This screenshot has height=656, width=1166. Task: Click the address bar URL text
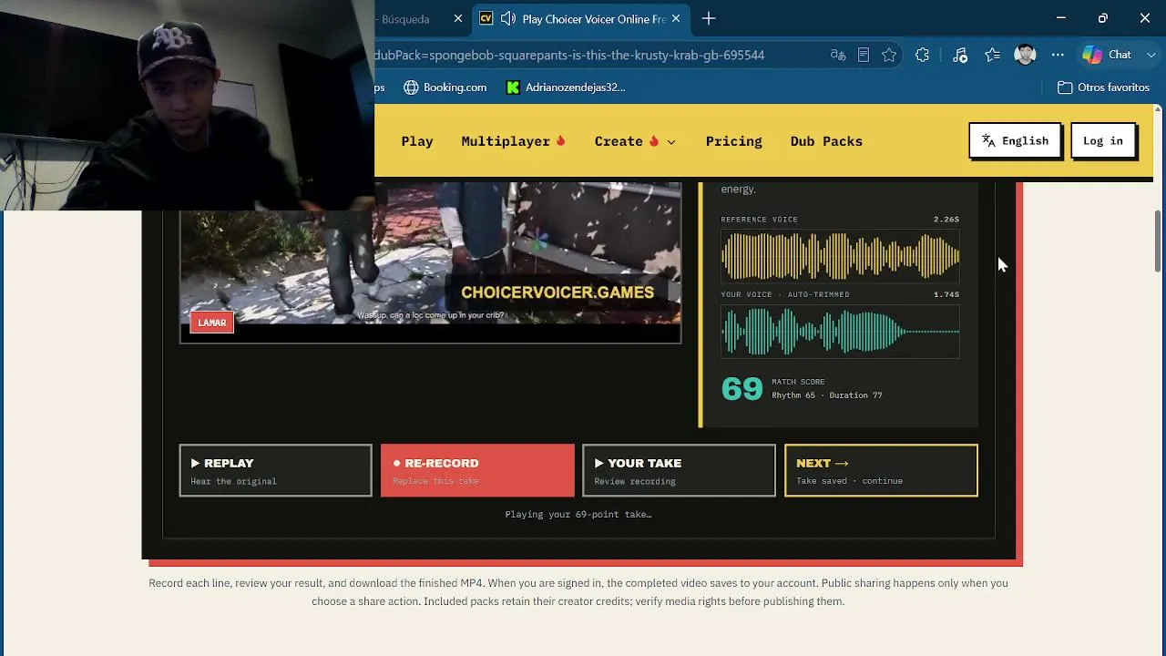[569, 55]
